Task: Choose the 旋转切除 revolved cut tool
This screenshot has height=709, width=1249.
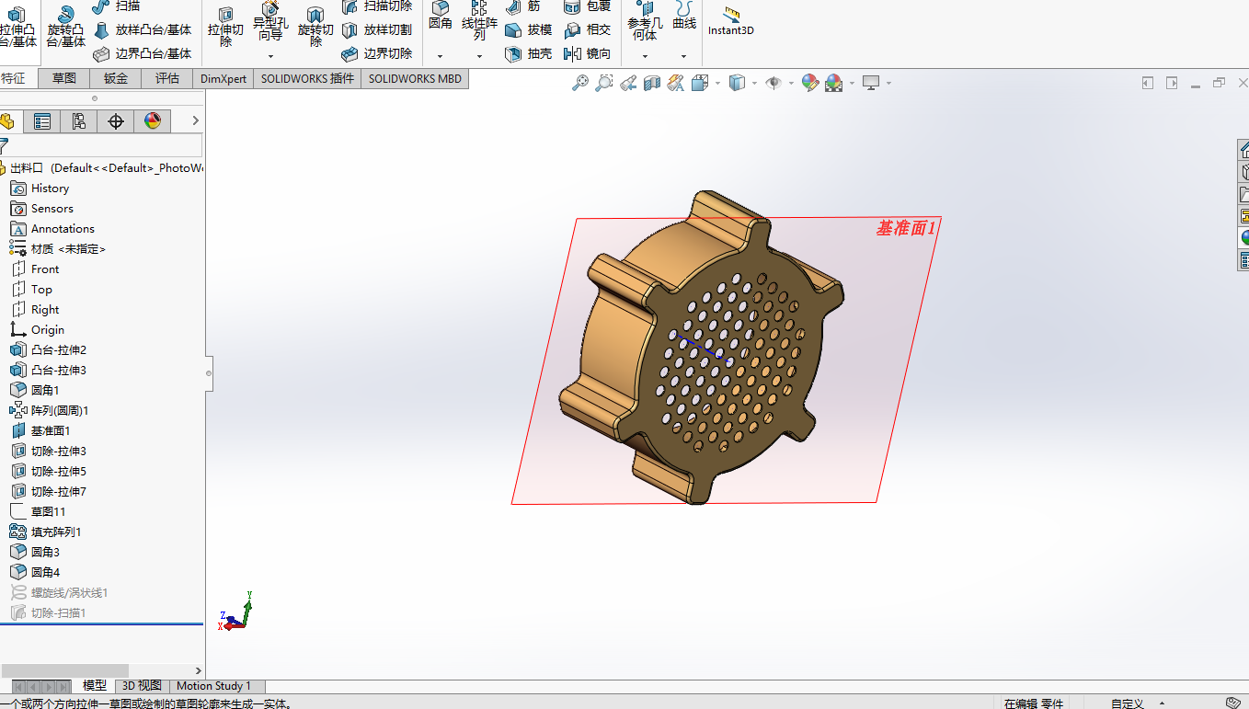Action: coord(315,26)
